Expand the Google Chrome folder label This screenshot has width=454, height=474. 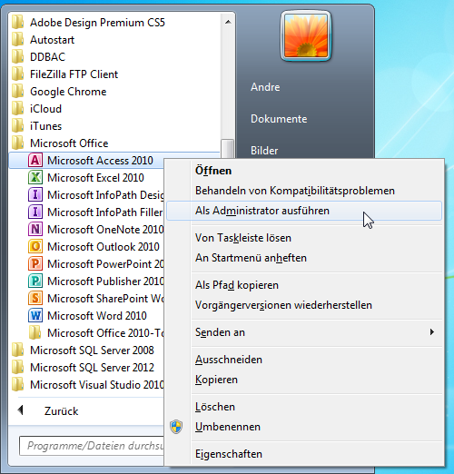[68, 92]
